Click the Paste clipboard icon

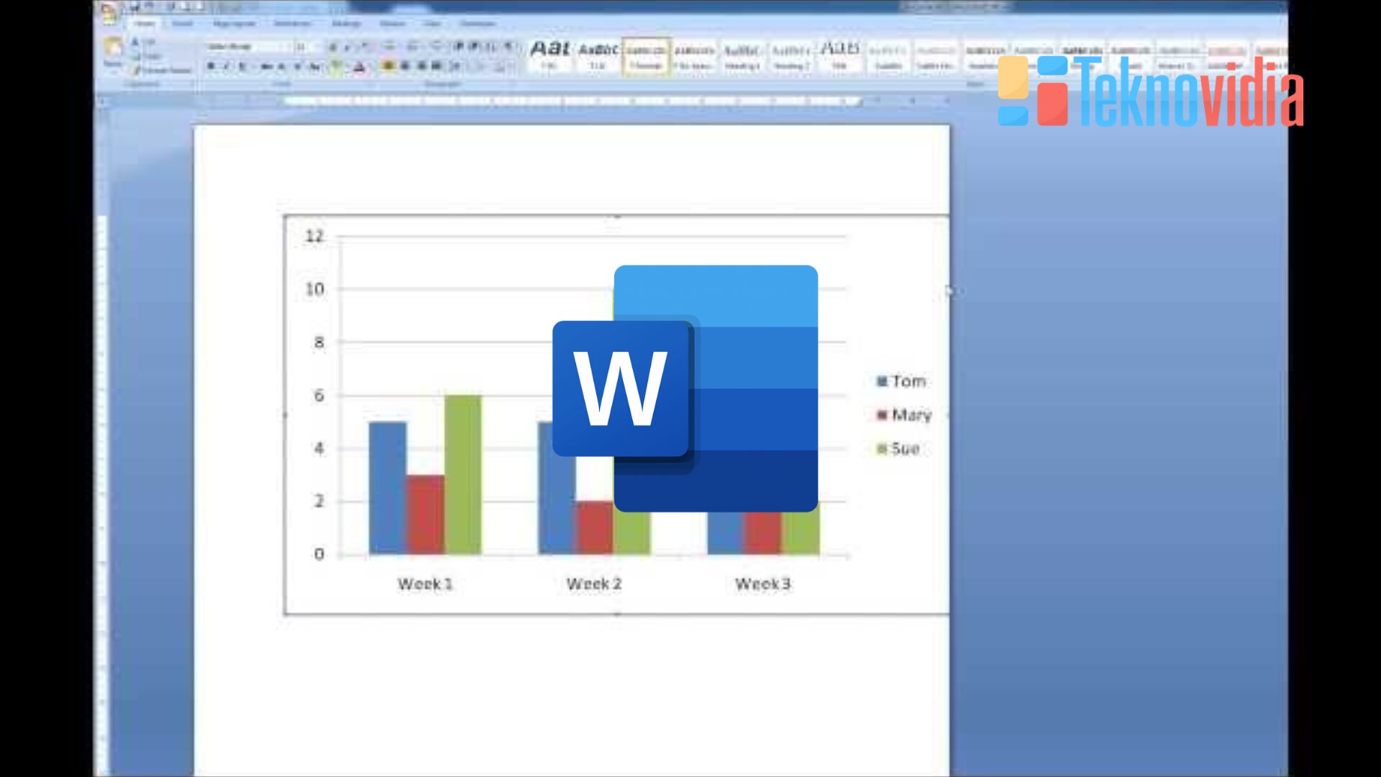[x=113, y=47]
